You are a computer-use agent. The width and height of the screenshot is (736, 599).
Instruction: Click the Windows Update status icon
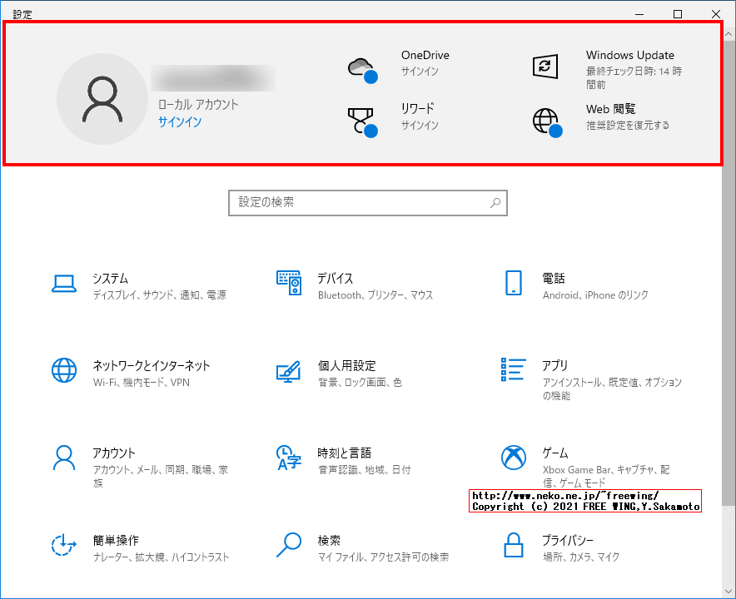(x=545, y=64)
